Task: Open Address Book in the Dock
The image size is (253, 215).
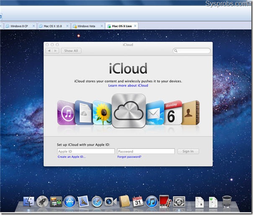Action: tap(124, 201)
